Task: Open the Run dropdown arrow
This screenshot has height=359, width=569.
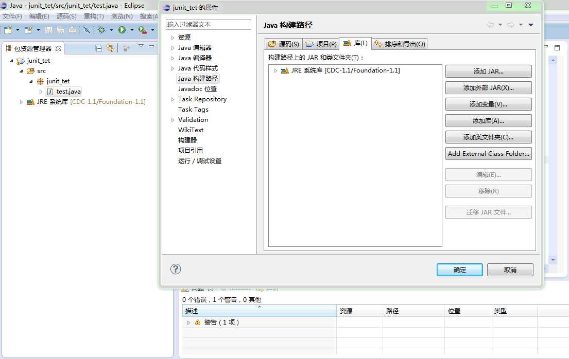Action: point(132,30)
